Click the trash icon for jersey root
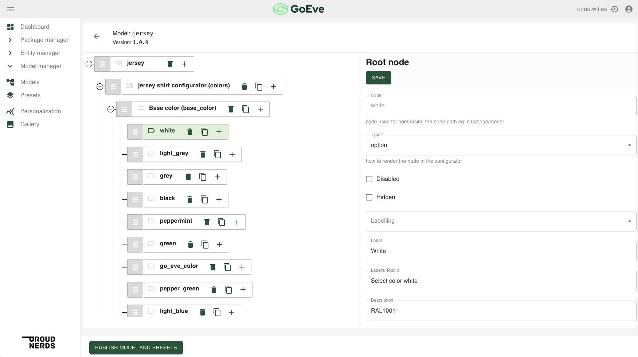638x357 pixels. (x=170, y=64)
